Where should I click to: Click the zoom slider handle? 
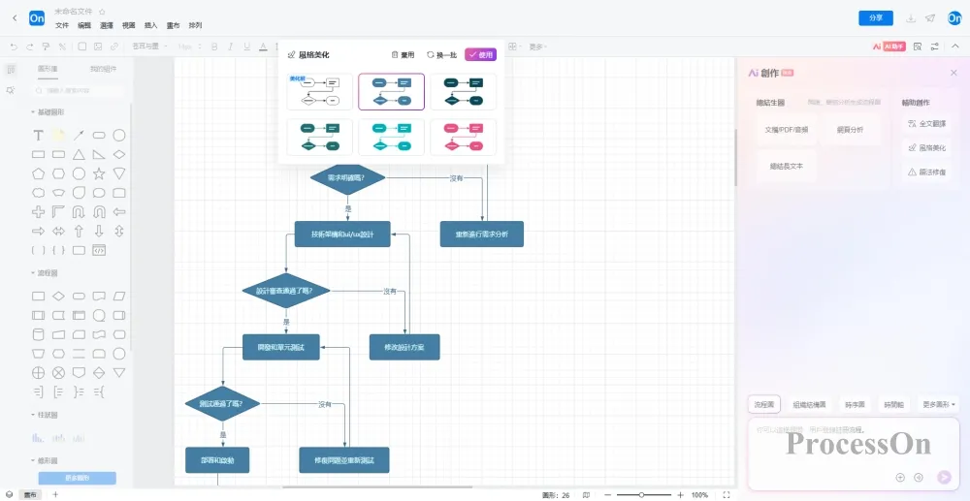point(641,494)
